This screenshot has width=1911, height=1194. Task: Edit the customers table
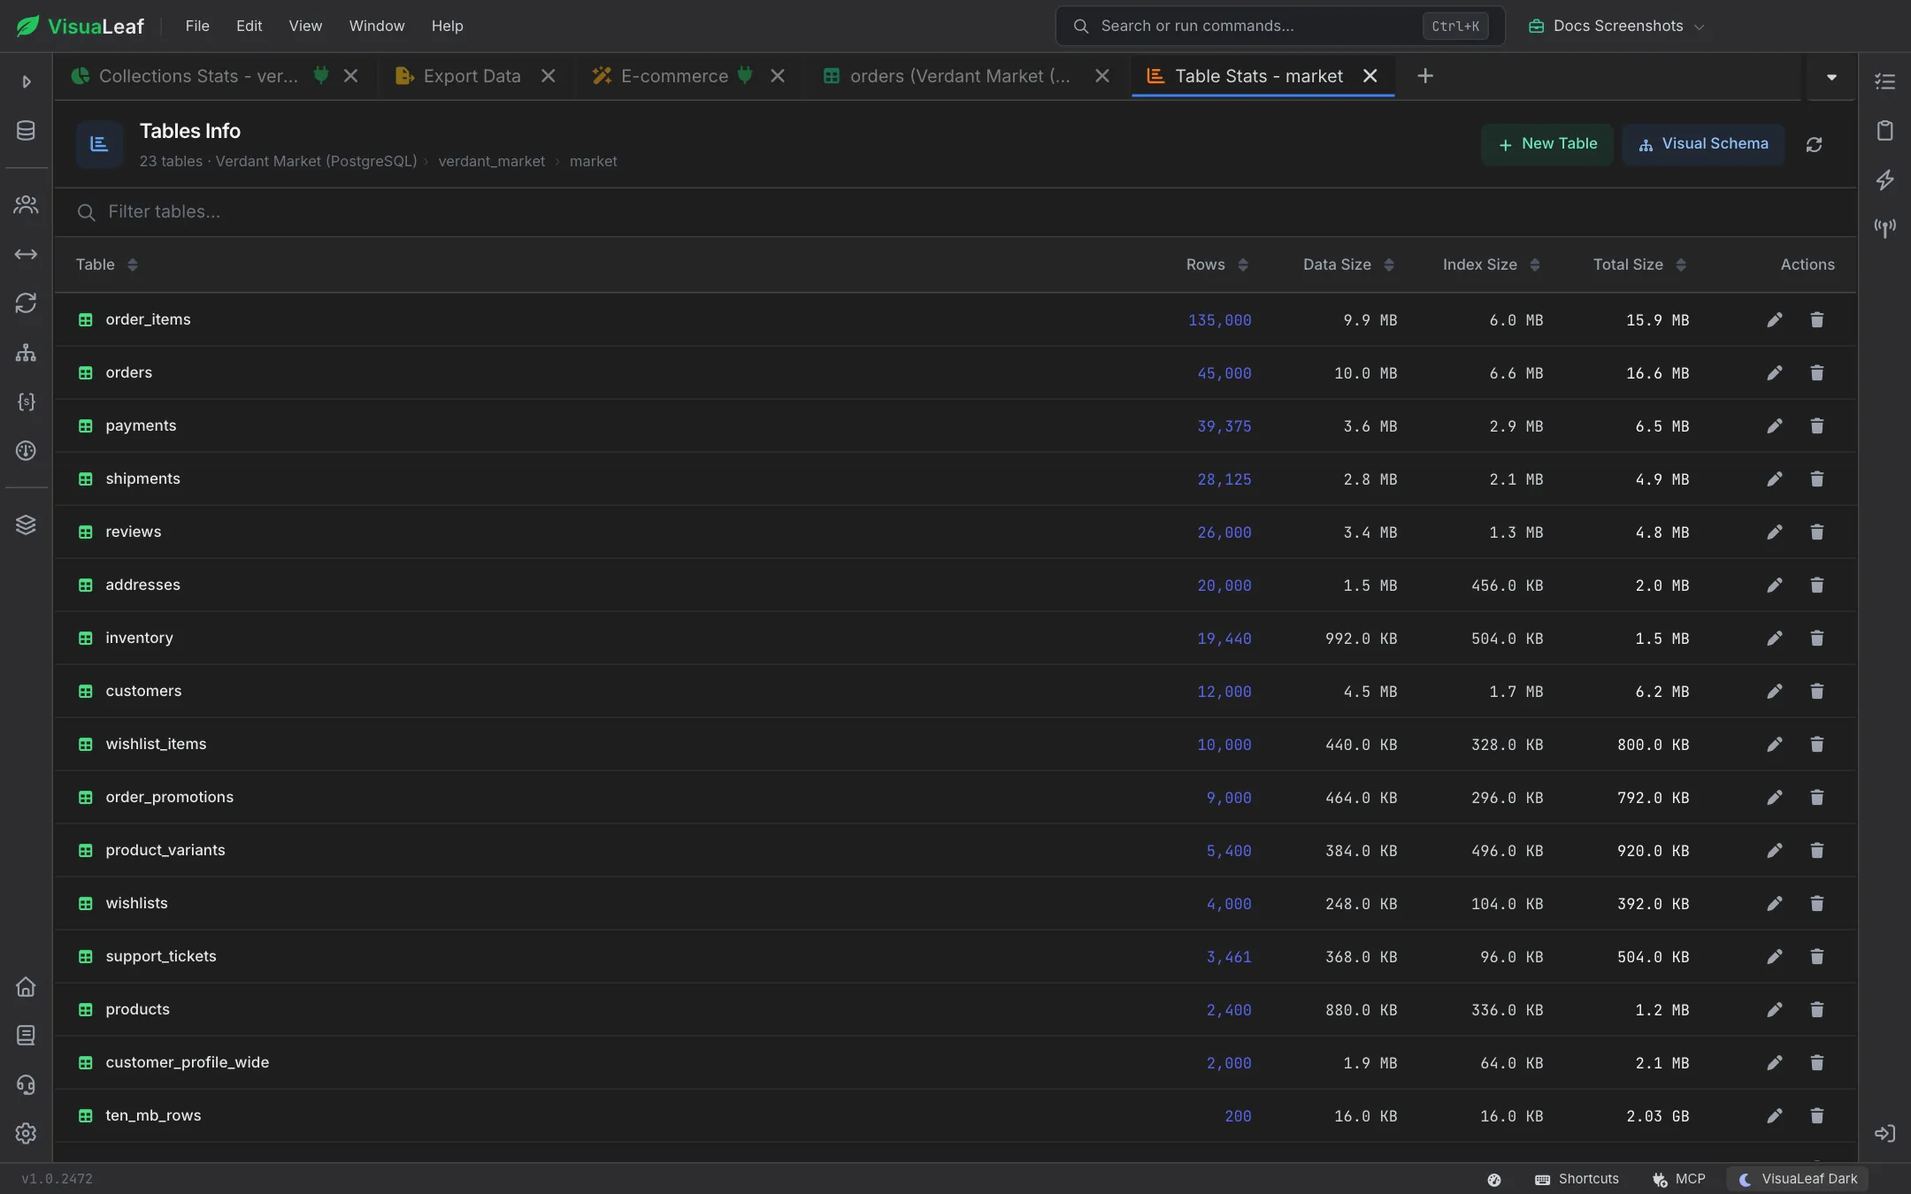point(1774,692)
